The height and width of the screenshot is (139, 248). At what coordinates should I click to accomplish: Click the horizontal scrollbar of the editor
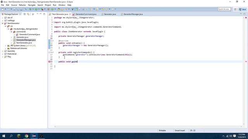148,126
